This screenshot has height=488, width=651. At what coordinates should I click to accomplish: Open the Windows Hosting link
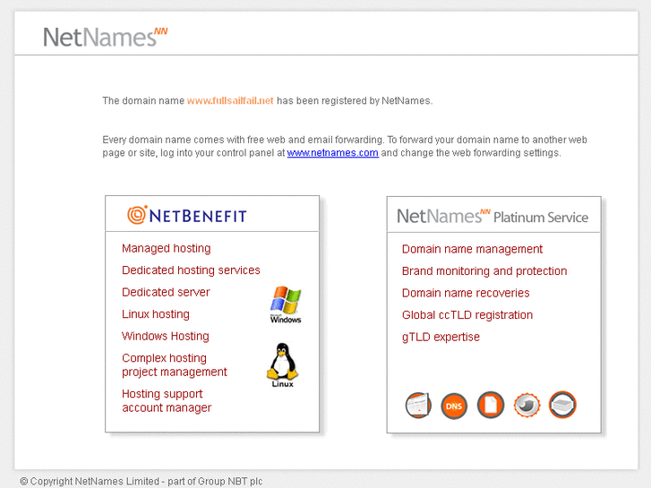tap(166, 337)
